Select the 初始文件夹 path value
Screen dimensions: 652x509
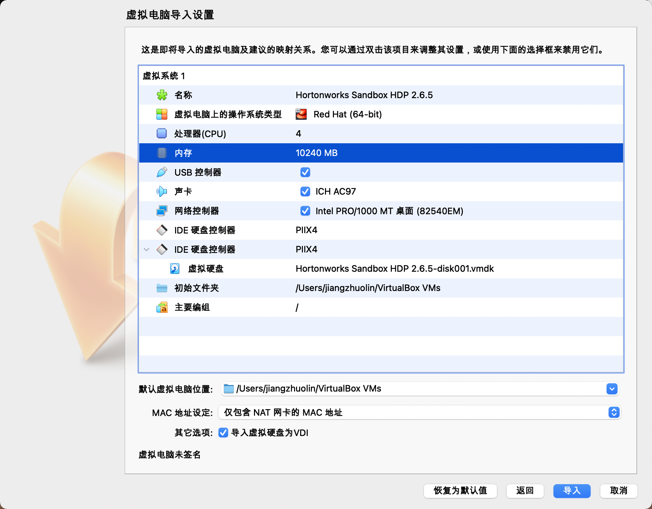pyautogui.click(x=368, y=288)
